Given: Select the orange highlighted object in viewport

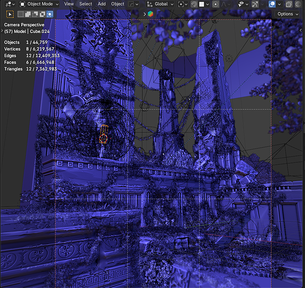Looking at the screenshot, I should pos(103,134).
